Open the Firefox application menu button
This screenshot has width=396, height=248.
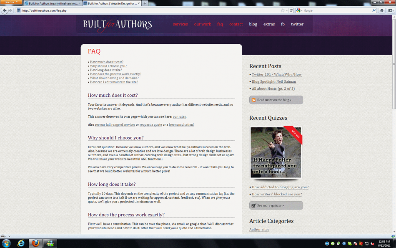[x=11, y=3]
